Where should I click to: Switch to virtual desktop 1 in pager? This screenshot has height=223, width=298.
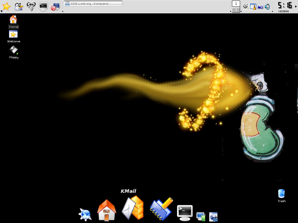point(236,3)
